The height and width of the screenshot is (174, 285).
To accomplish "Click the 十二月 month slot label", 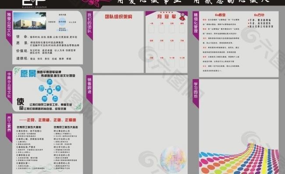I will coord(182,58).
